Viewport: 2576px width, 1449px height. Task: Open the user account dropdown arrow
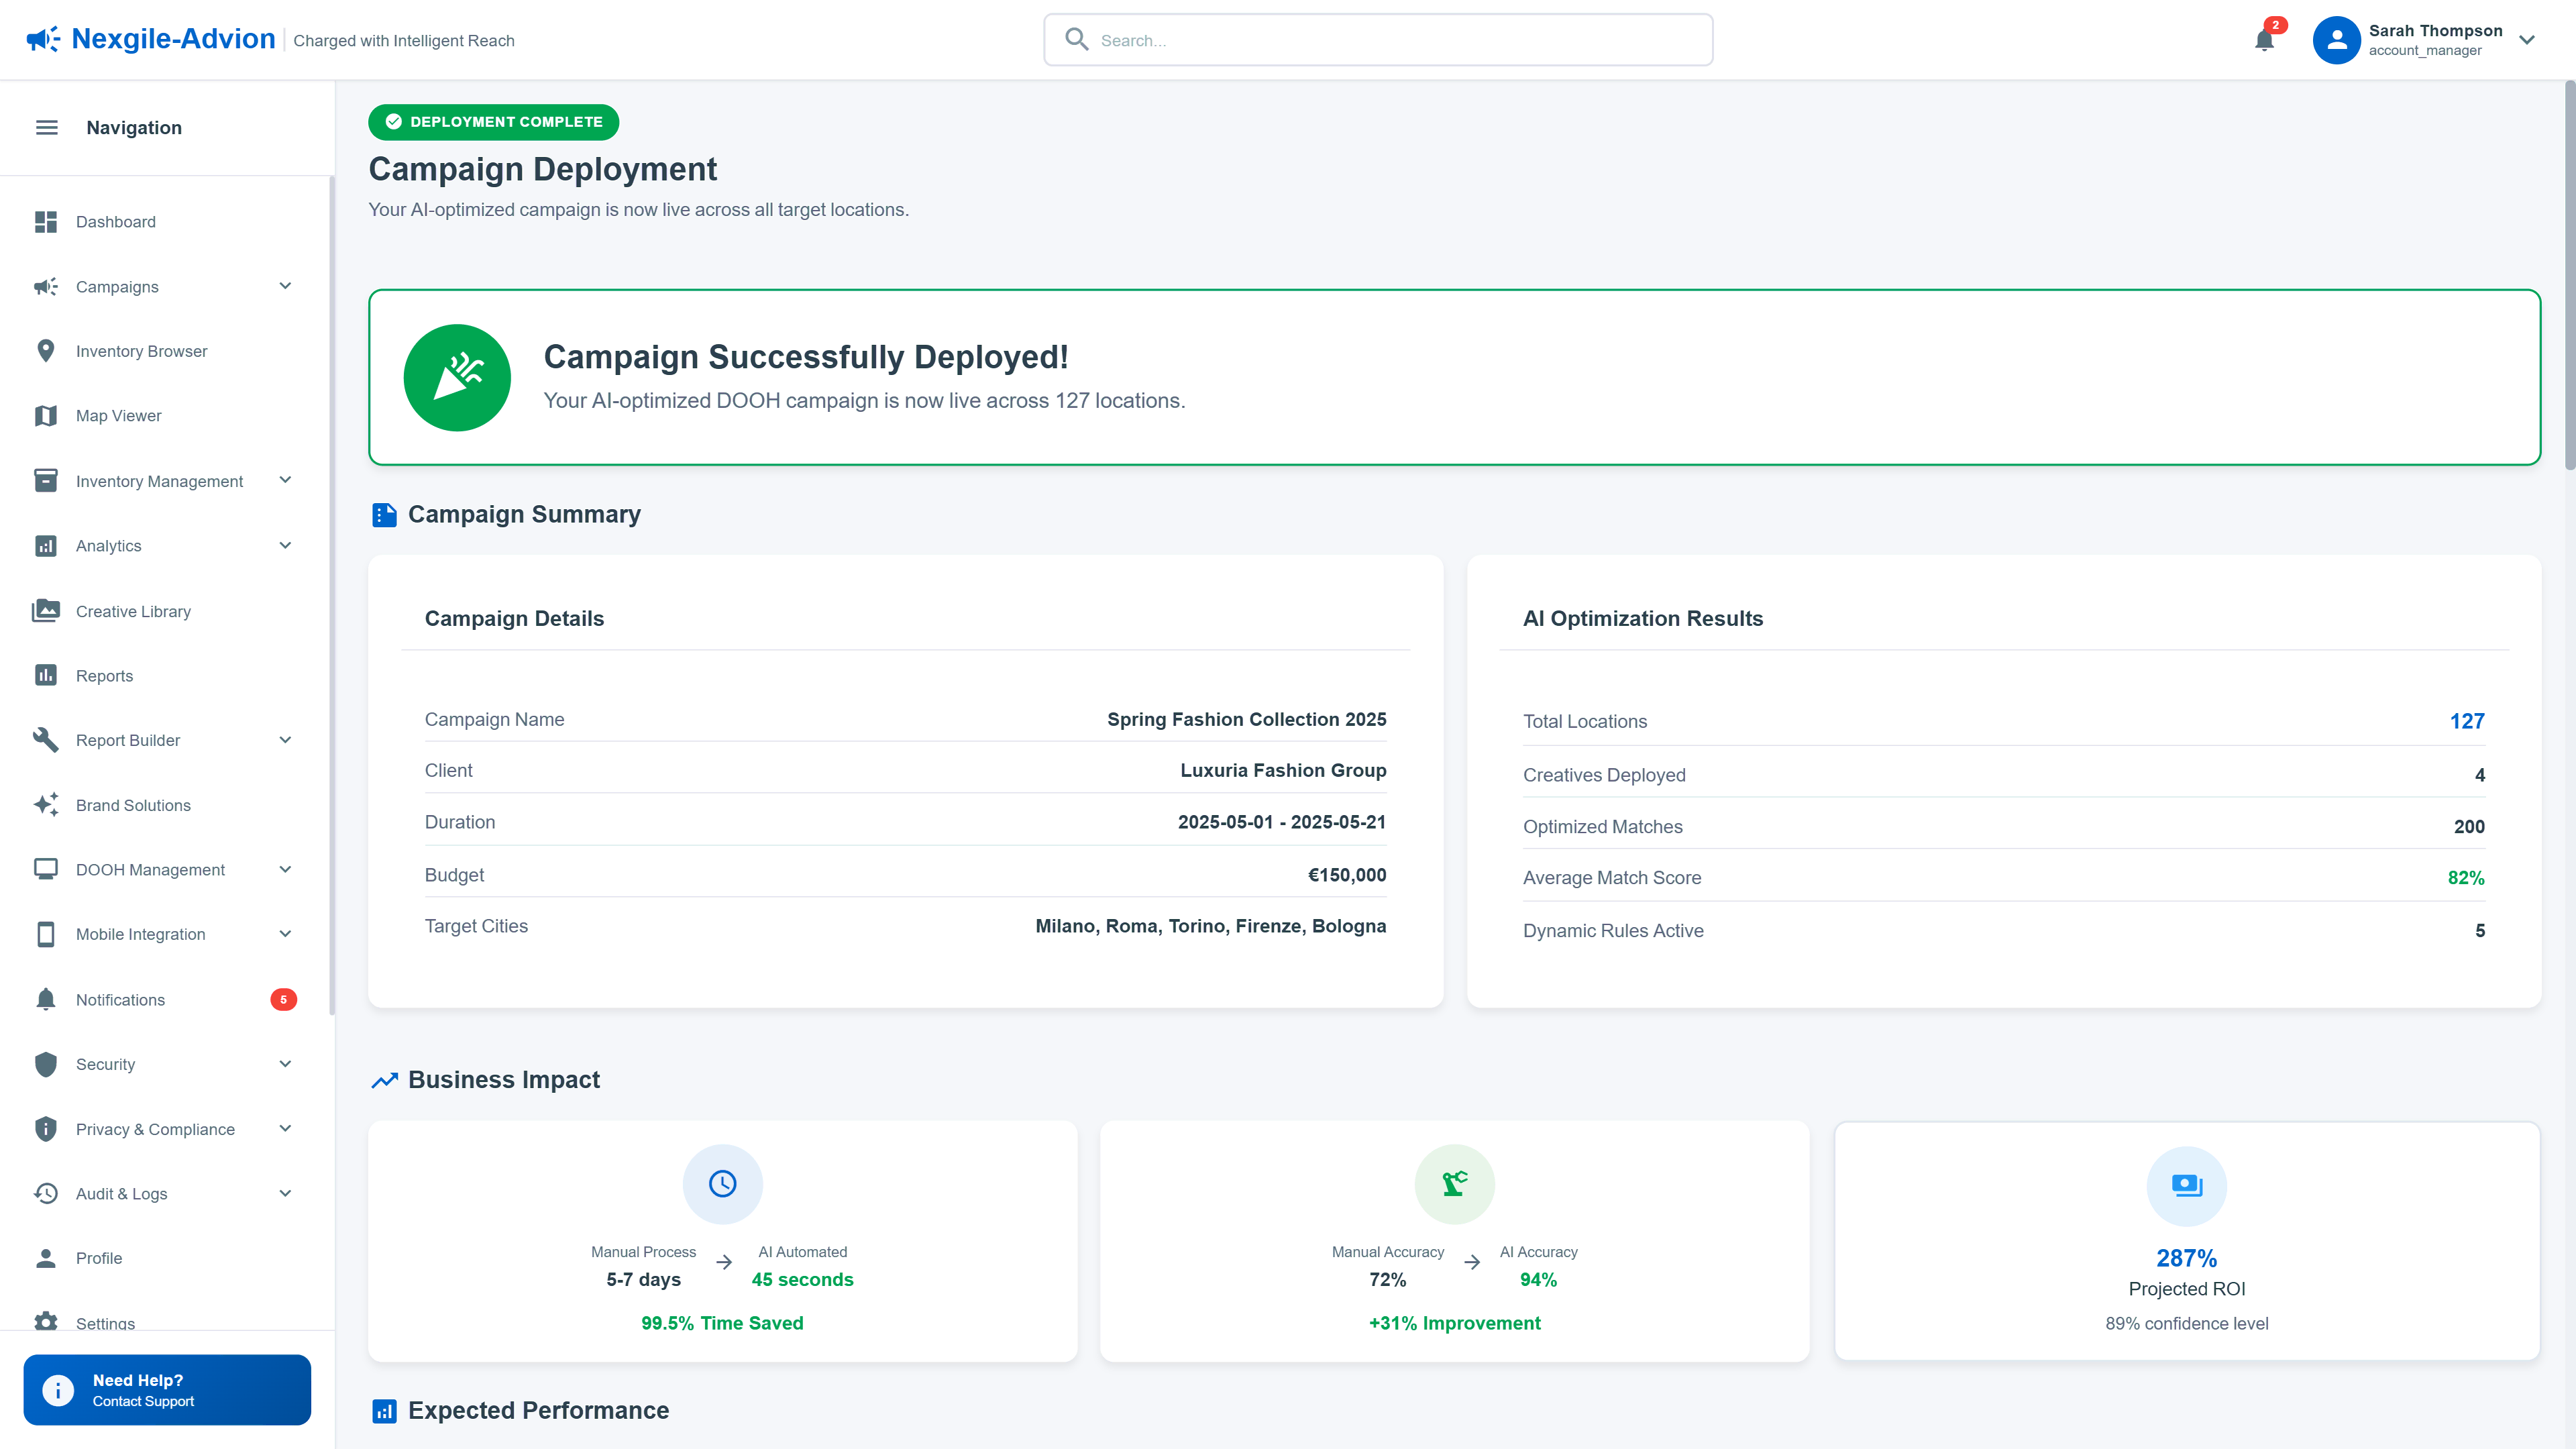(2527, 40)
